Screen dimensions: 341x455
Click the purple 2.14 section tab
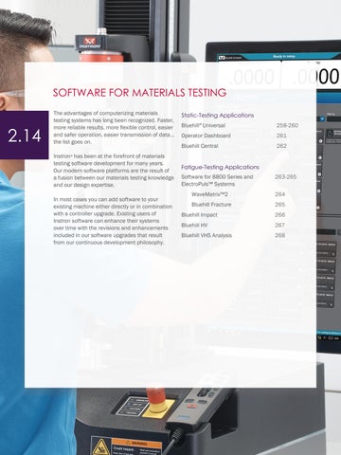point(25,136)
